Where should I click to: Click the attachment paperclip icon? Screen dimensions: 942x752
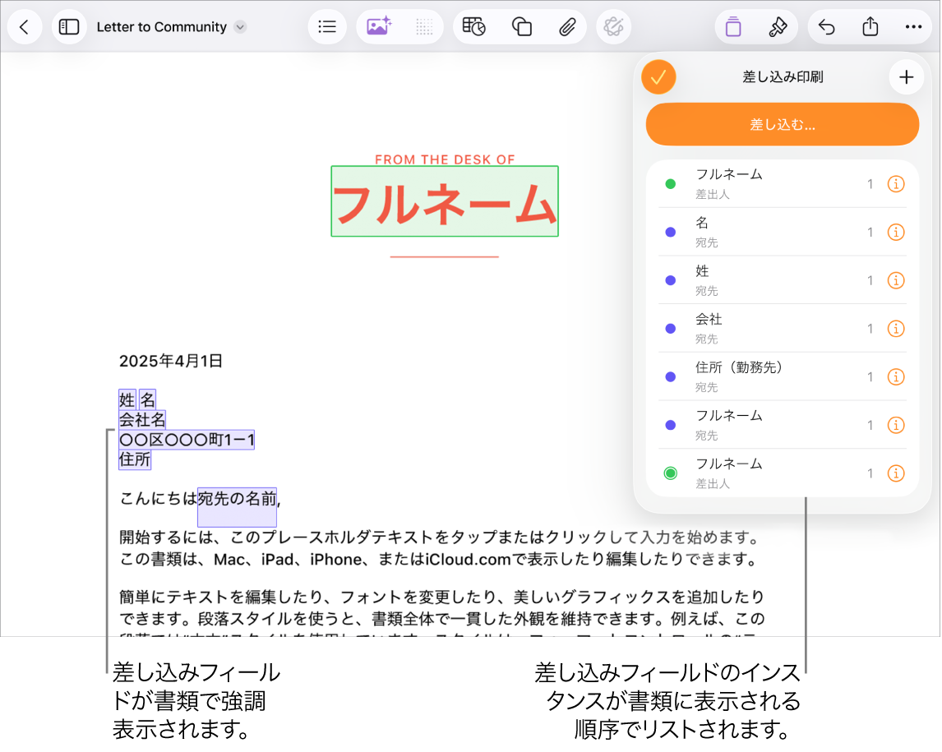pos(568,26)
